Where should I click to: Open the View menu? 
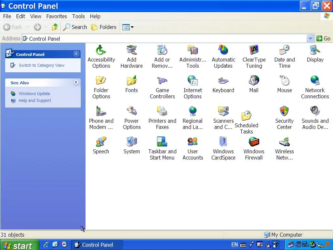(36, 16)
